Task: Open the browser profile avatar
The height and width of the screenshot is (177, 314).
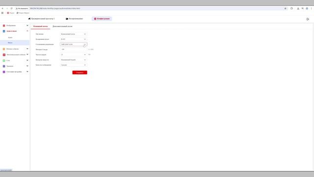Action: 307,8
